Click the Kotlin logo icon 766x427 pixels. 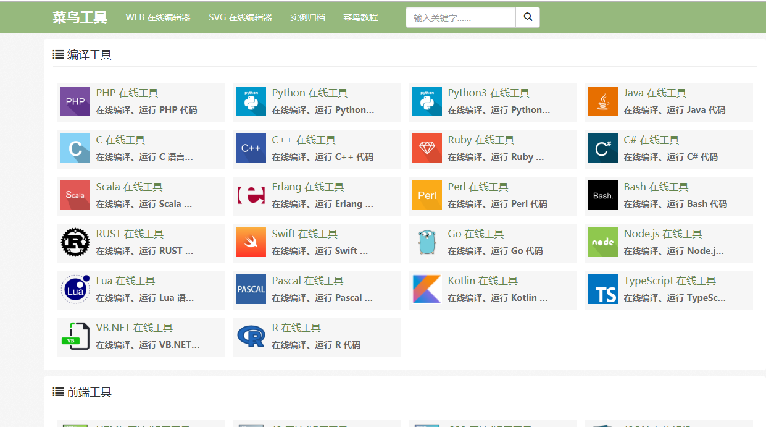click(x=427, y=289)
